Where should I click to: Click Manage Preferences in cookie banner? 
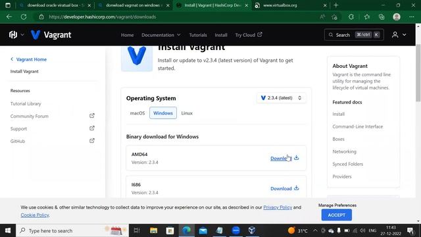coord(337,205)
